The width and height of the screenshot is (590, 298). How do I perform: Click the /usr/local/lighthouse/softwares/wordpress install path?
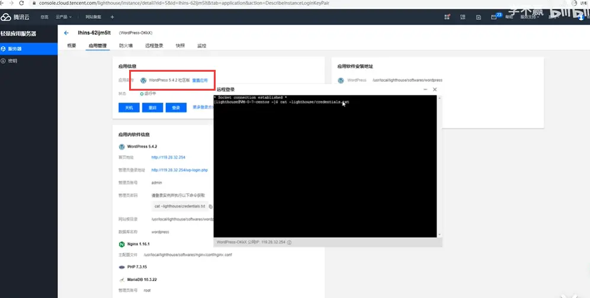click(408, 80)
